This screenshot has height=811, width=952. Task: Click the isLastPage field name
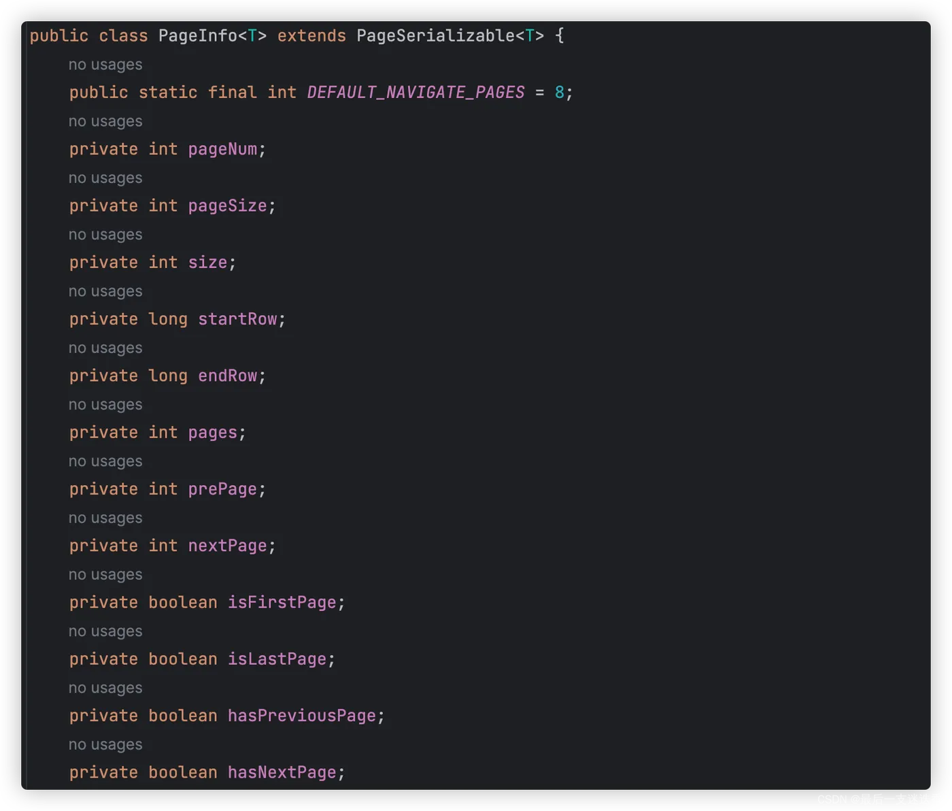click(x=277, y=659)
